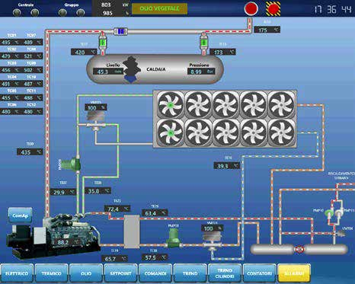Click the red emergency stop button
Viewport: 355px width, 284px height.
251,8
